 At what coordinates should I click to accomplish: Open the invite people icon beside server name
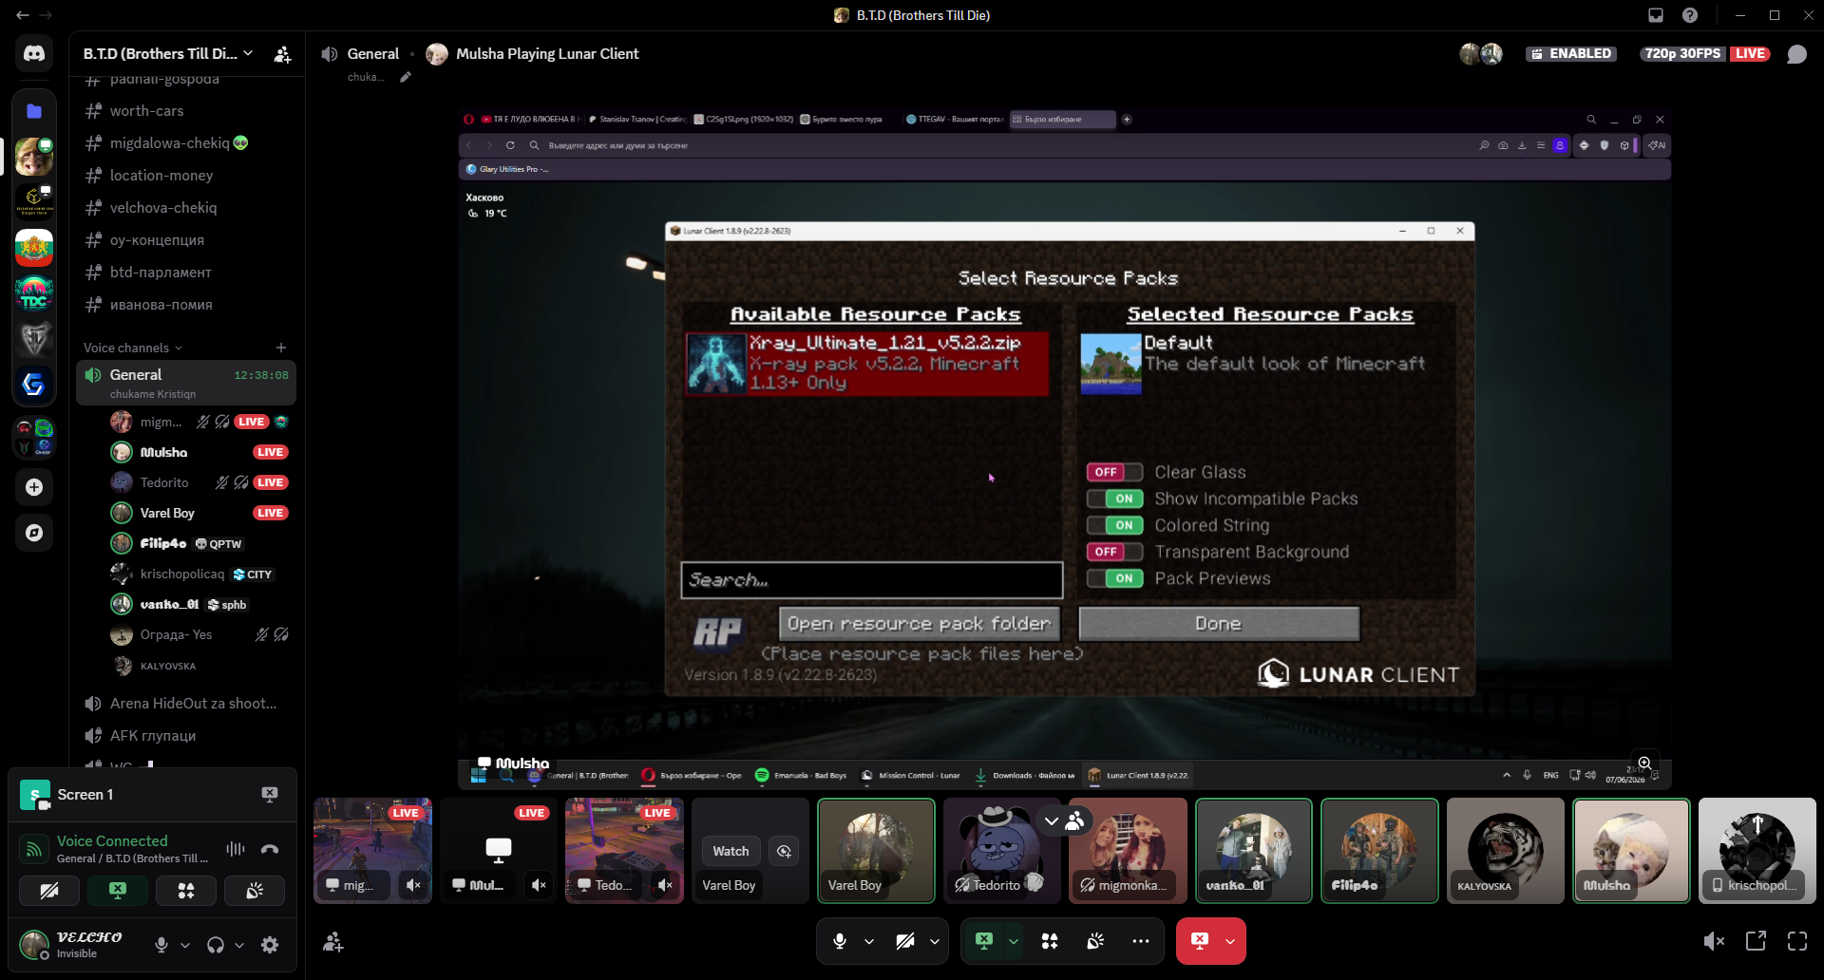point(282,54)
